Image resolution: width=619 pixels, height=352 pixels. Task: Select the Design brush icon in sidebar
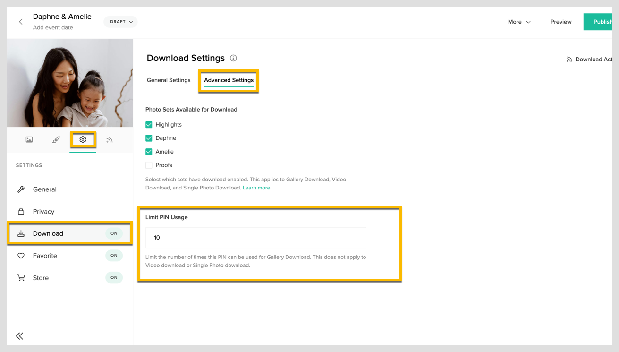(56, 139)
